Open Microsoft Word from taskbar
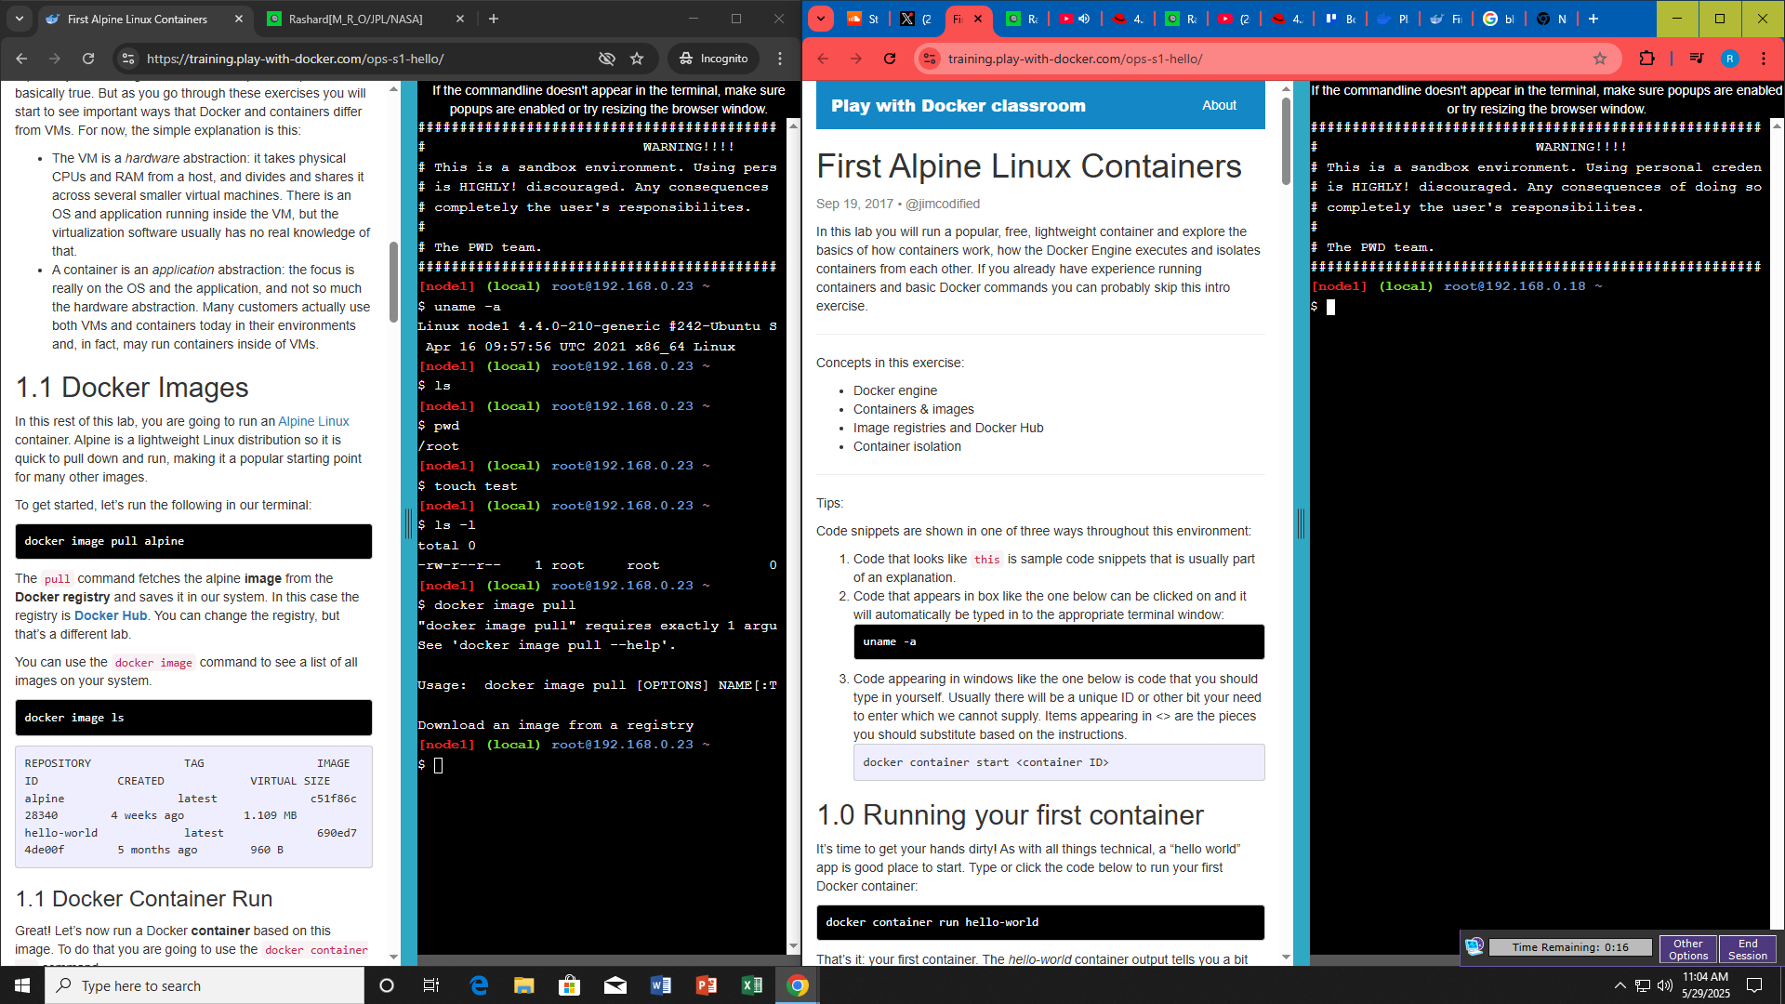 [x=661, y=985]
